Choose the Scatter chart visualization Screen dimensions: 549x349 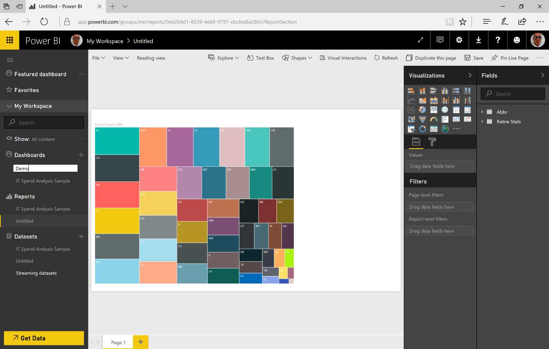[411, 109]
